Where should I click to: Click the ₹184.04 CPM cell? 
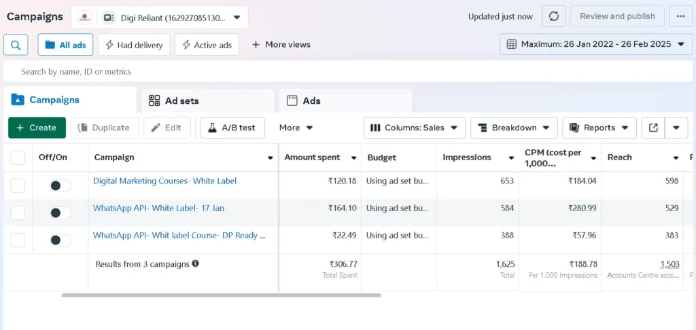coord(582,181)
